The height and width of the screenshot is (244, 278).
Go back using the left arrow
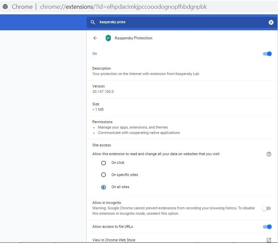(x=95, y=38)
